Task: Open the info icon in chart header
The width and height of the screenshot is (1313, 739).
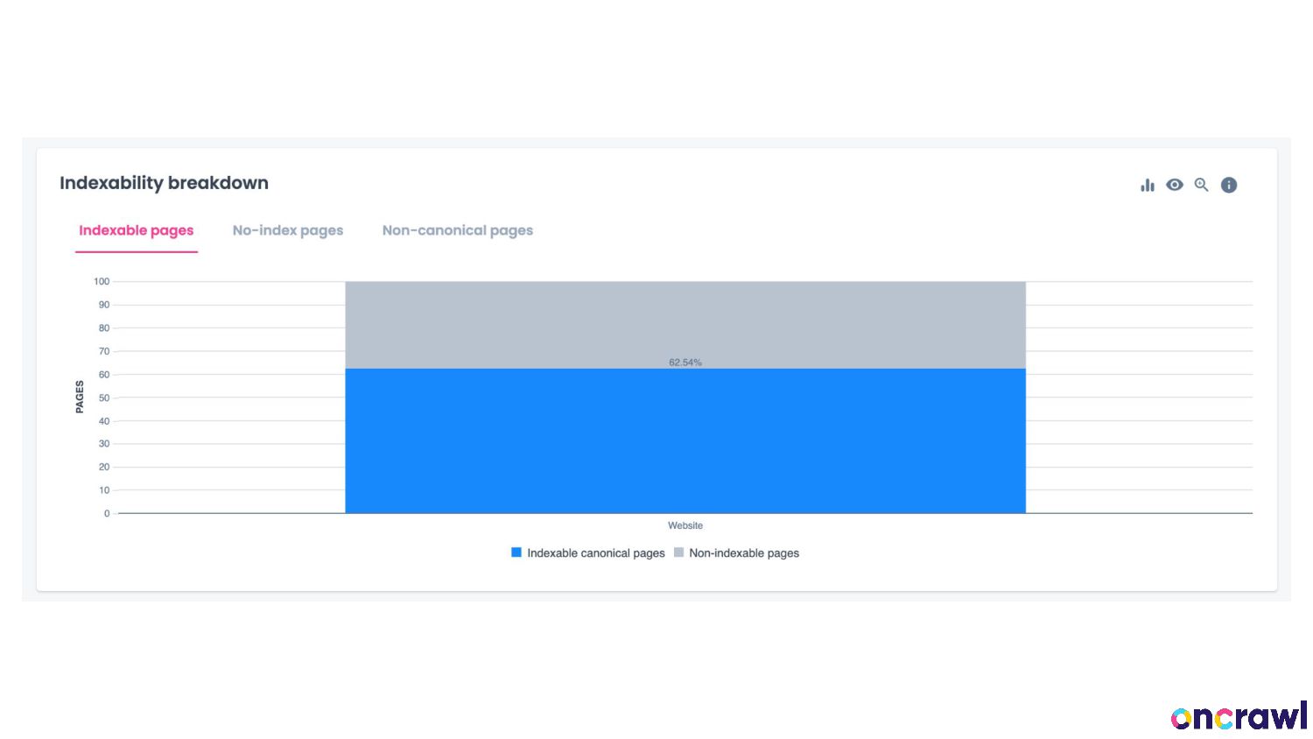Action: click(1229, 185)
